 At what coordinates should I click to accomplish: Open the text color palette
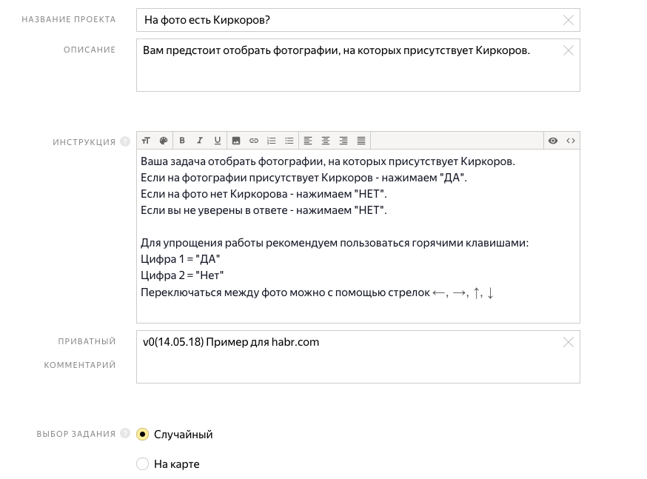(x=164, y=141)
